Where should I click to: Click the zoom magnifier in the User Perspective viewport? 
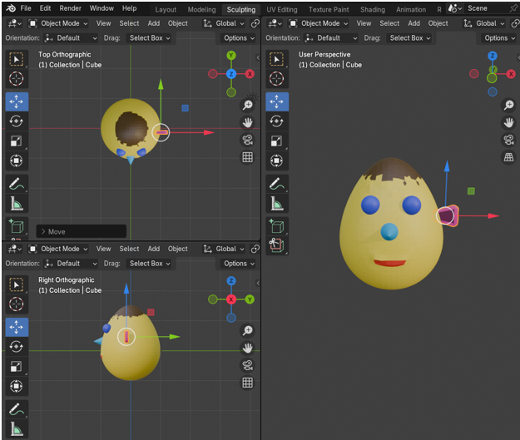point(508,106)
